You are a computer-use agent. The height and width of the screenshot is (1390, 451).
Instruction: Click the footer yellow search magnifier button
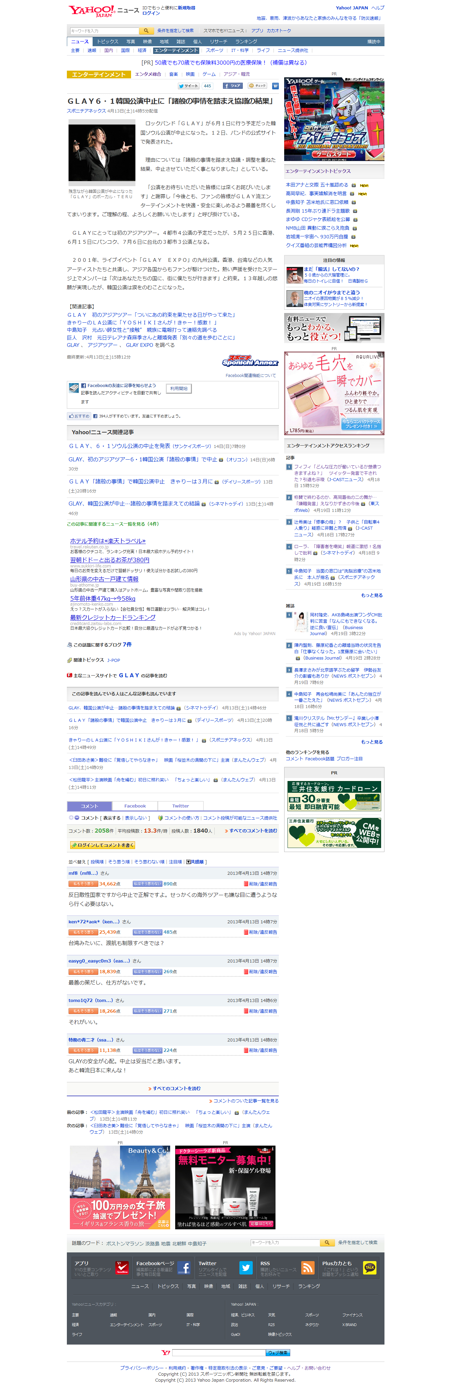(x=327, y=1243)
